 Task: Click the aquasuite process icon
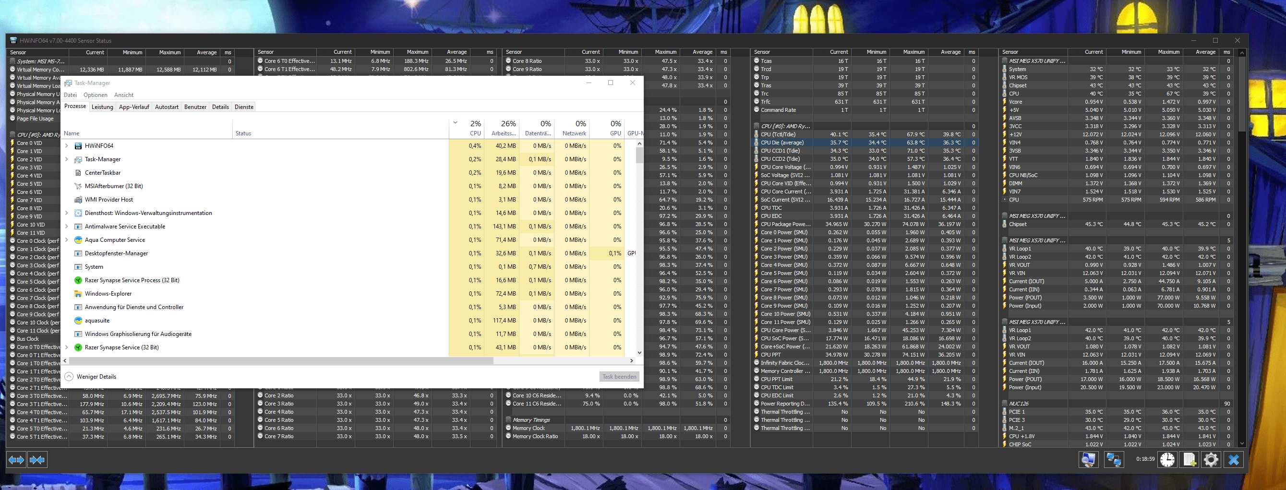78,321
